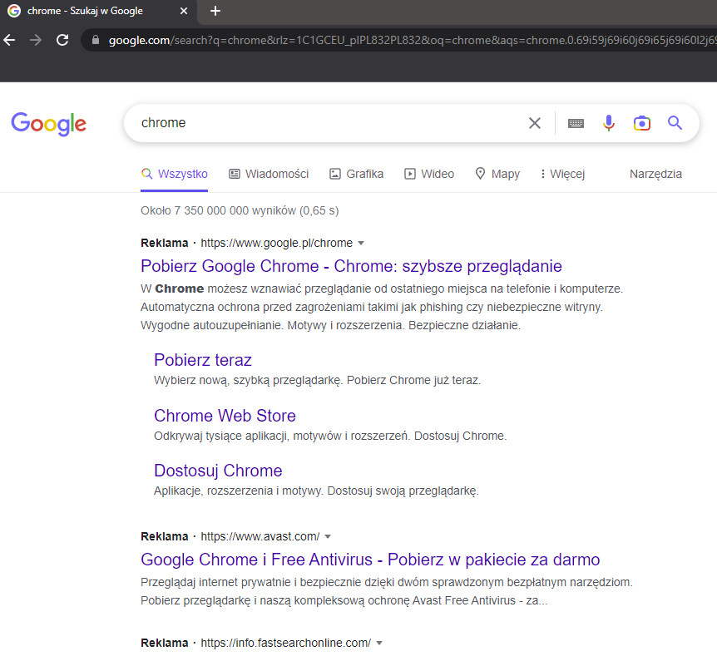Open the Chrome Web Store link

pyautogui.click(x=225, y=416)
